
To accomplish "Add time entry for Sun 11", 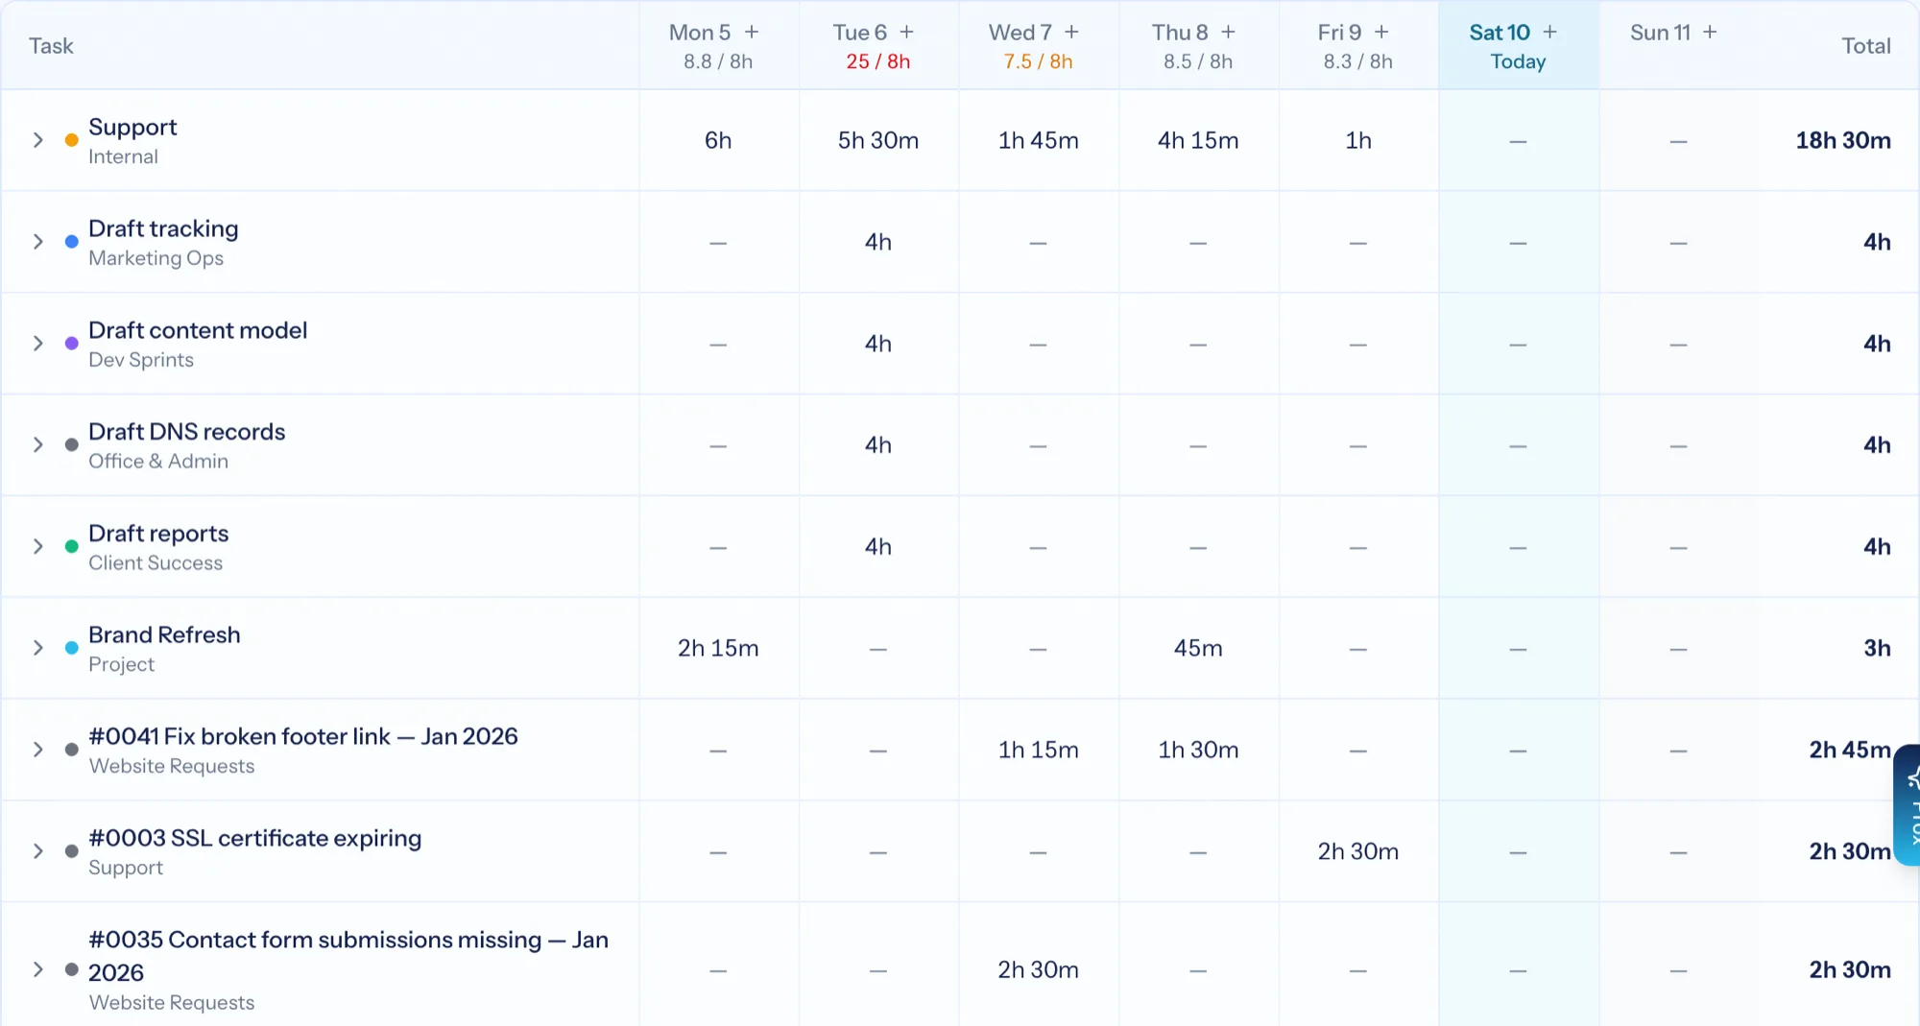I will [1710, 32].
